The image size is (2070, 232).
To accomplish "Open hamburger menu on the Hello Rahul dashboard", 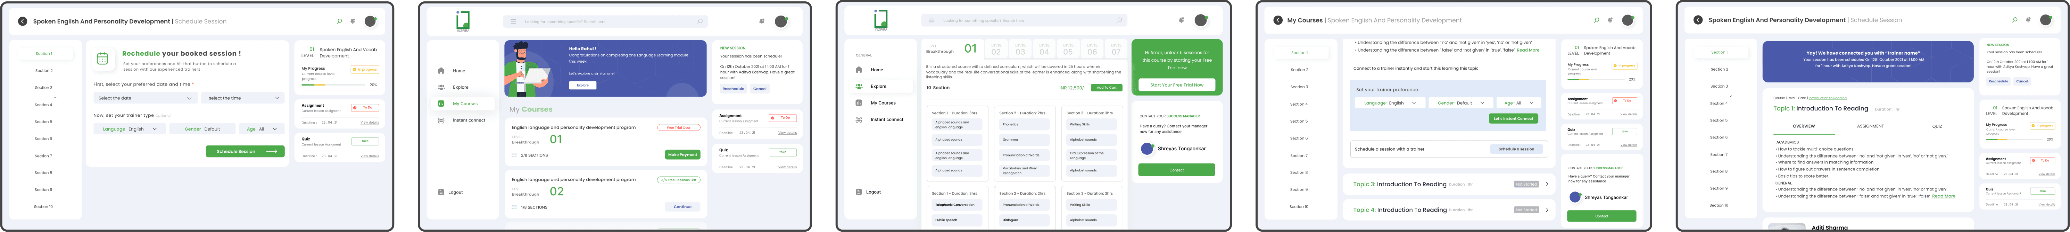I will [x=513, y=21].
